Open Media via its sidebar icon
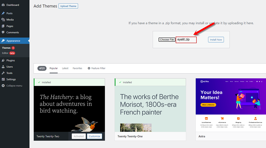Image resolution: width=266 pixels, height=148 pixels. pyautogui.click(x=3, y=20)
